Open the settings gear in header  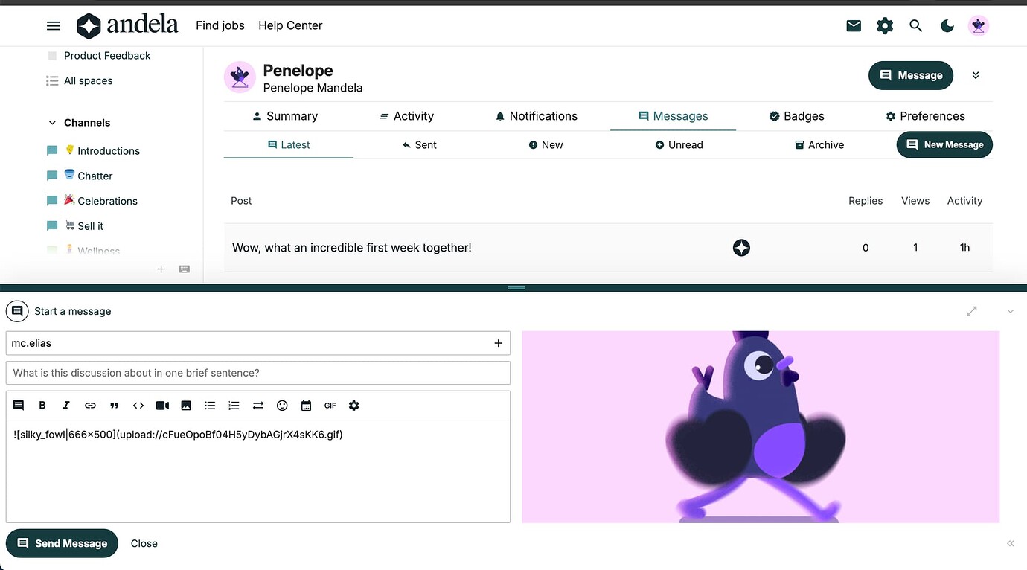[885, 25]
